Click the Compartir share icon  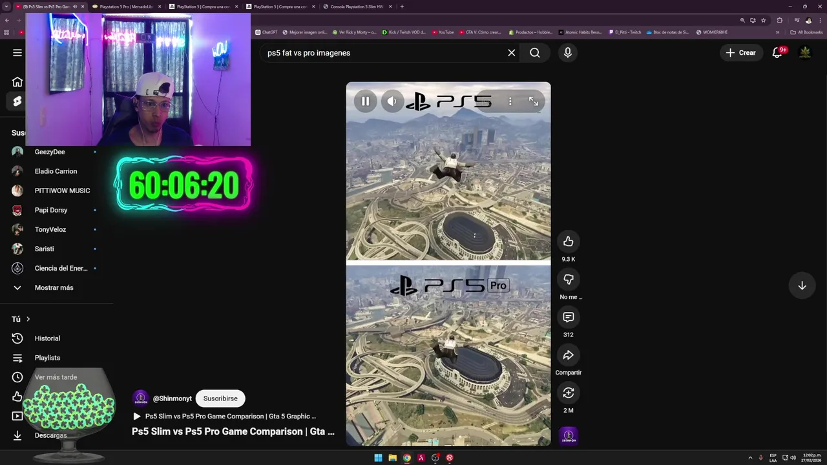coord(568,355)
